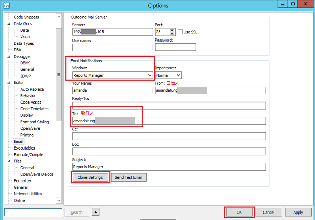Open the Window dropdown showing Reports Manager
315x220 pixels.
coord(149,75)
